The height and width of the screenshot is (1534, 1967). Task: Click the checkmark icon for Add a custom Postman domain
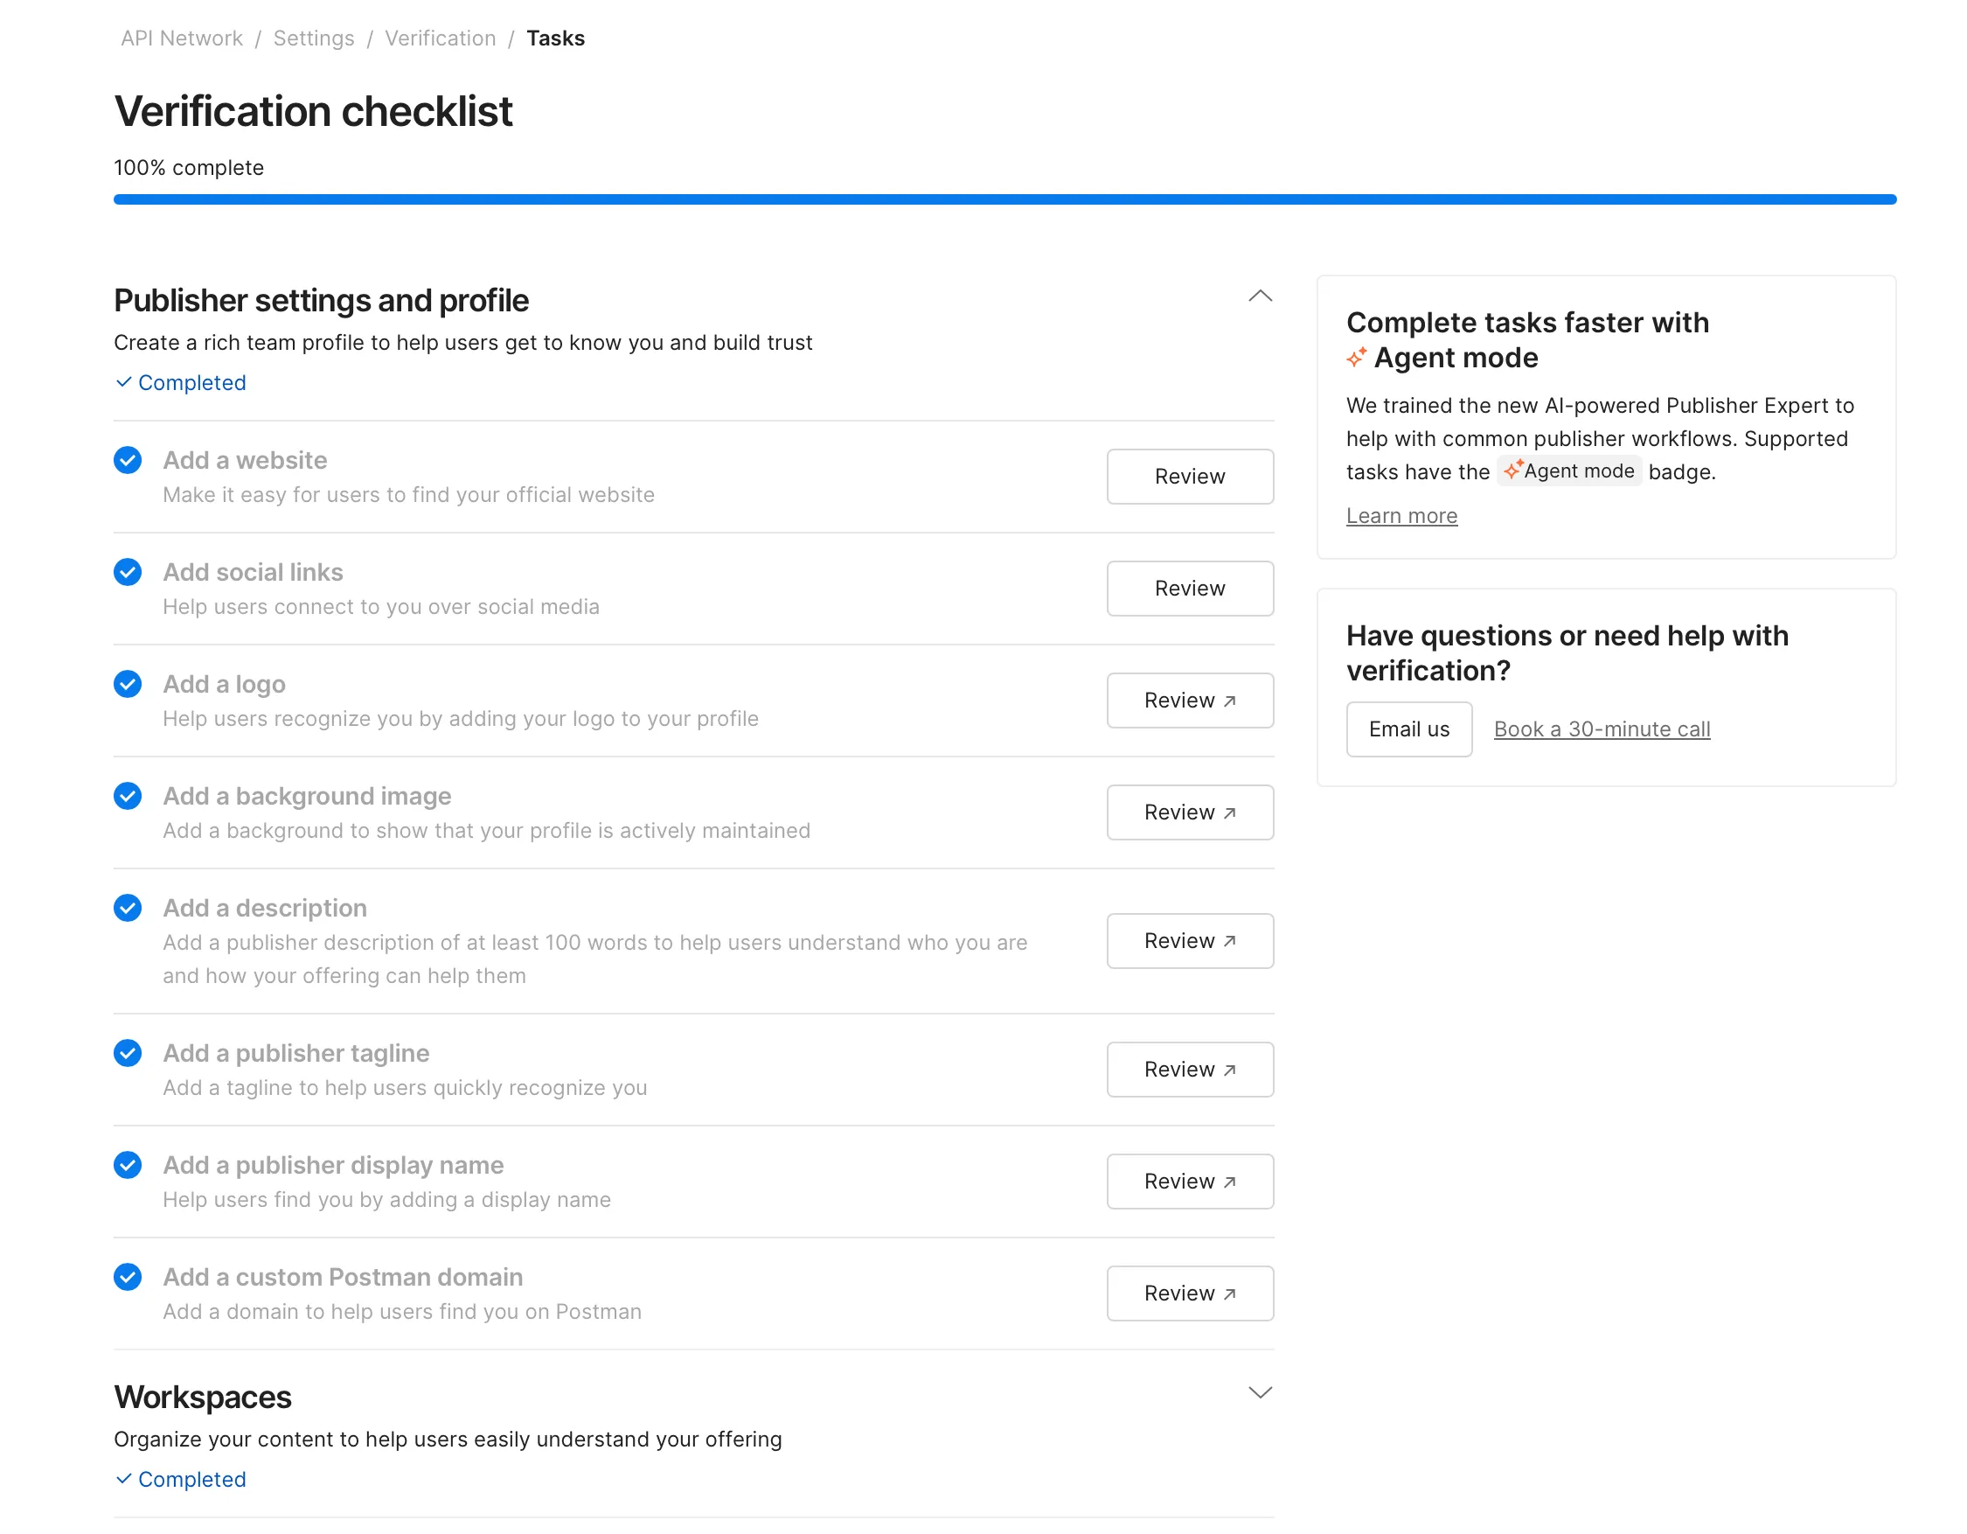coord(127,1276)
